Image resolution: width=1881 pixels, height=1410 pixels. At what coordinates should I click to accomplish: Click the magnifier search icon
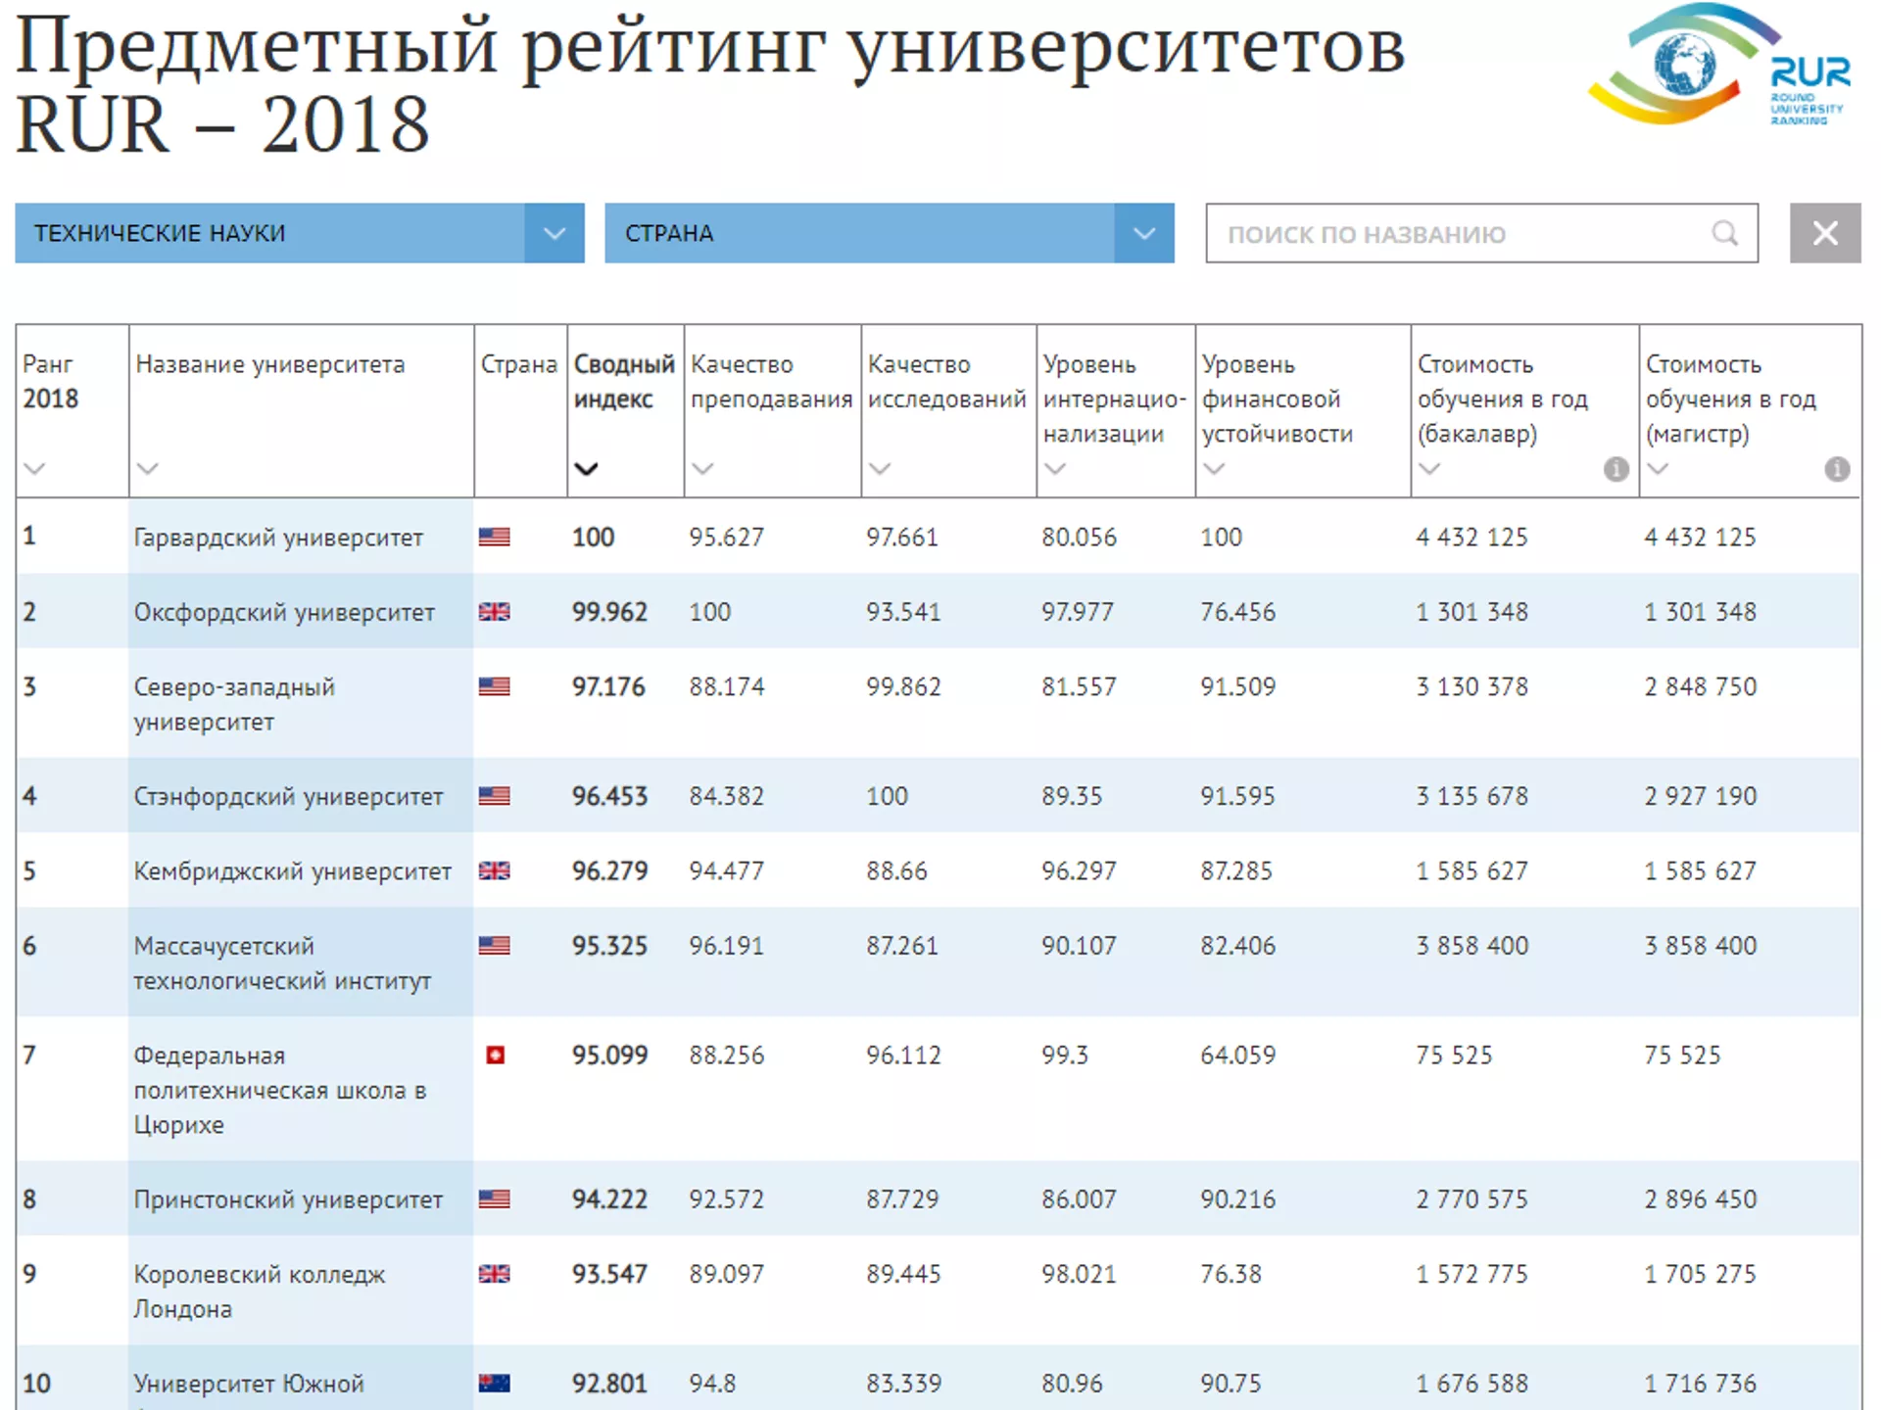1724,233
